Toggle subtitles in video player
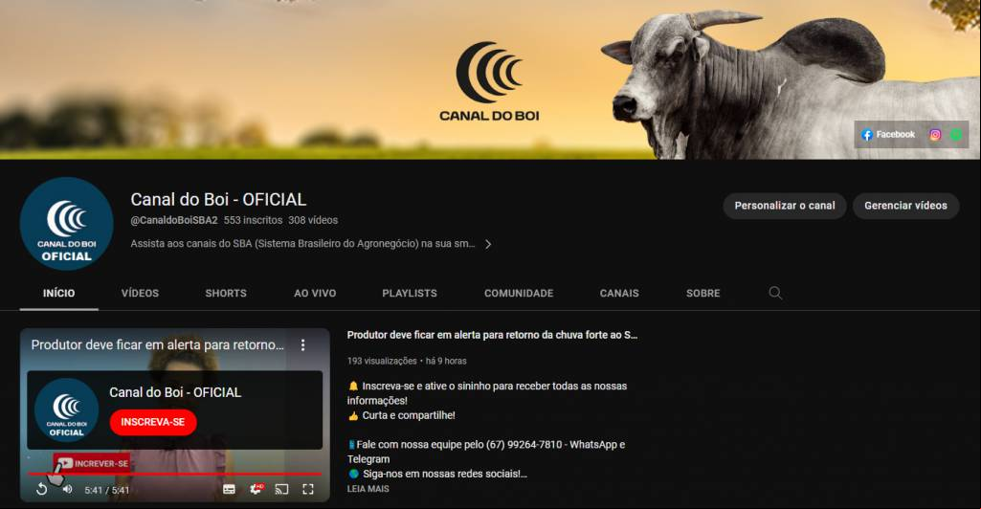This screenshot has width=981, height=509. 229,490
